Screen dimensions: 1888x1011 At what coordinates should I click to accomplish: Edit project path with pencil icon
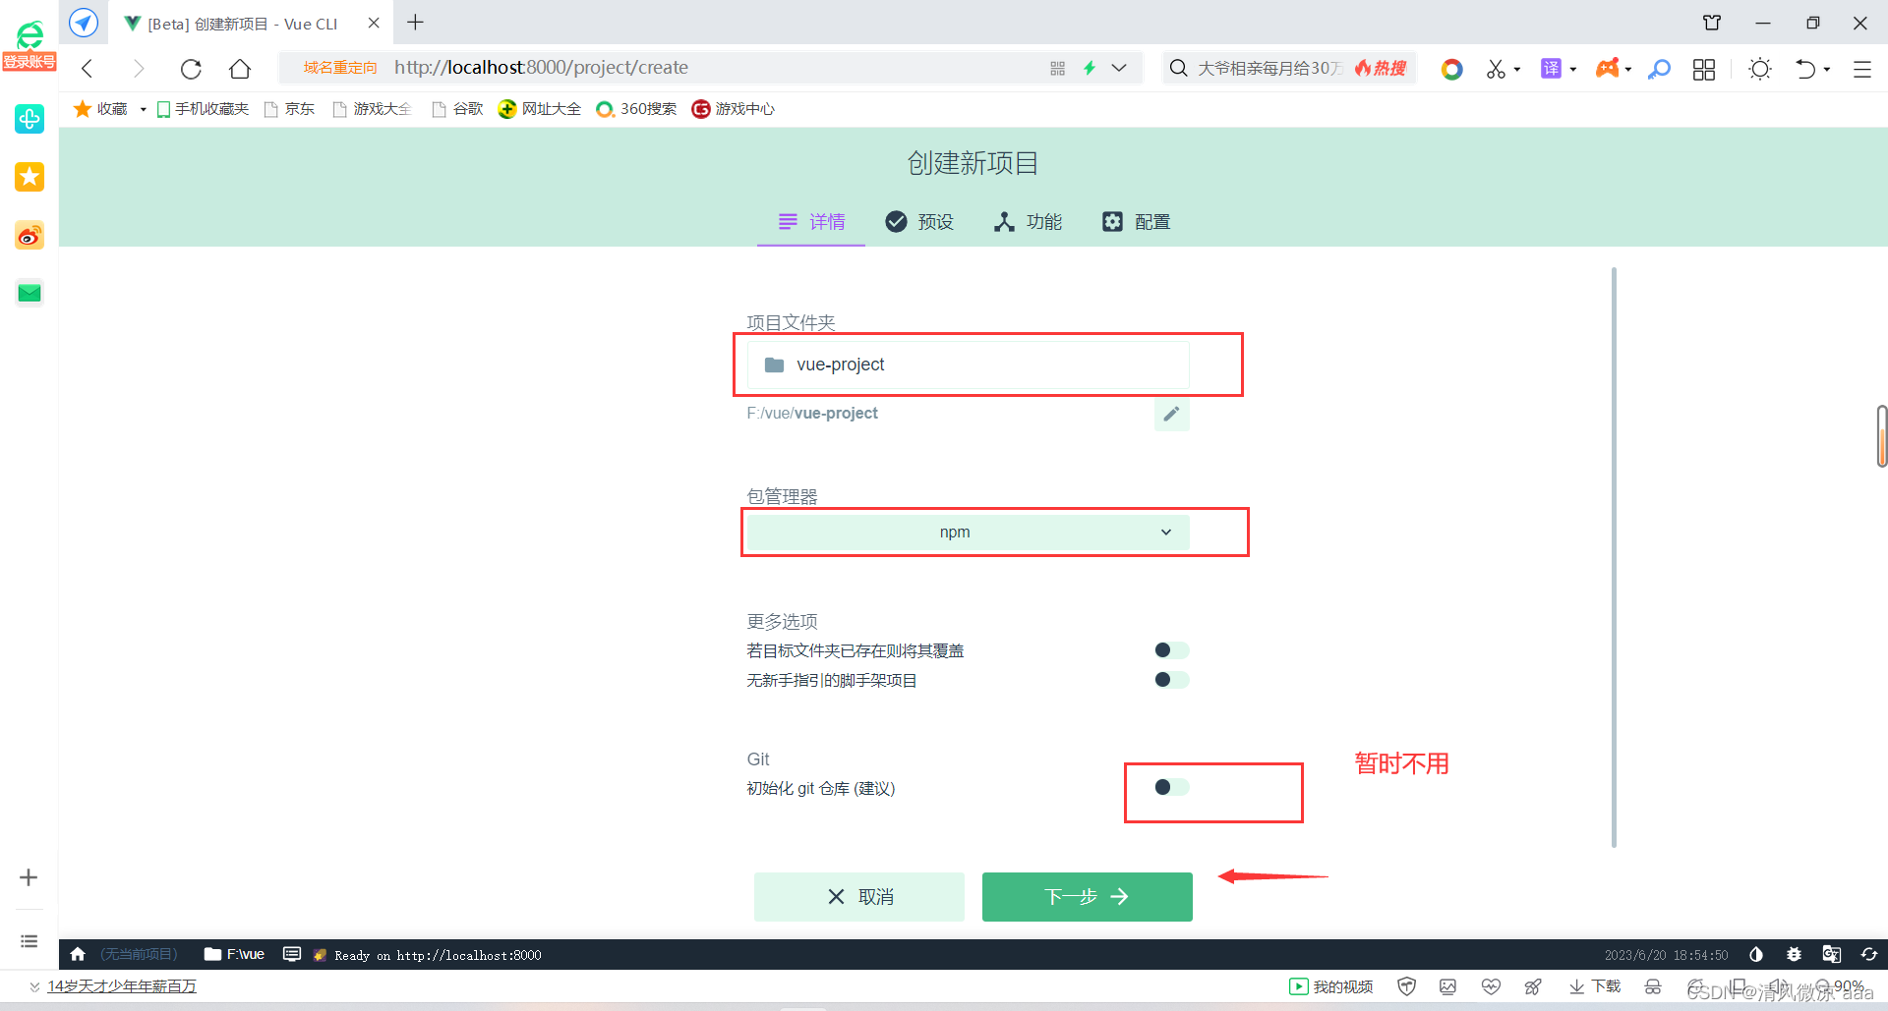1171,414
